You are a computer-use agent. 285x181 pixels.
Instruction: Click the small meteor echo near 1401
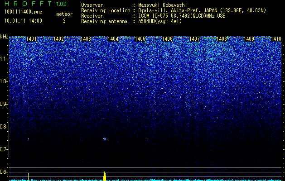click(x=29, y=139)
